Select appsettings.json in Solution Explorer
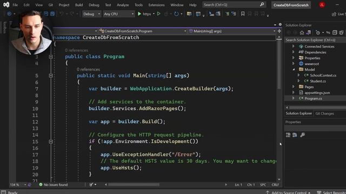346x194 pixels. (317, 93)
